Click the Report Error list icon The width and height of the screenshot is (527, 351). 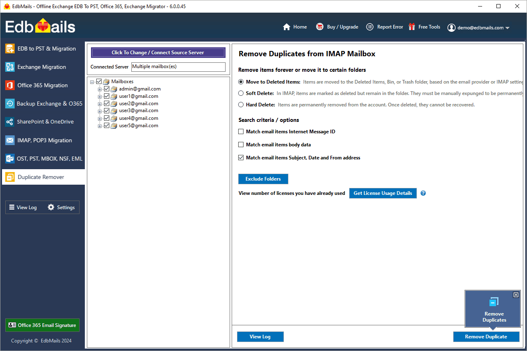click(x=370, y=27)
